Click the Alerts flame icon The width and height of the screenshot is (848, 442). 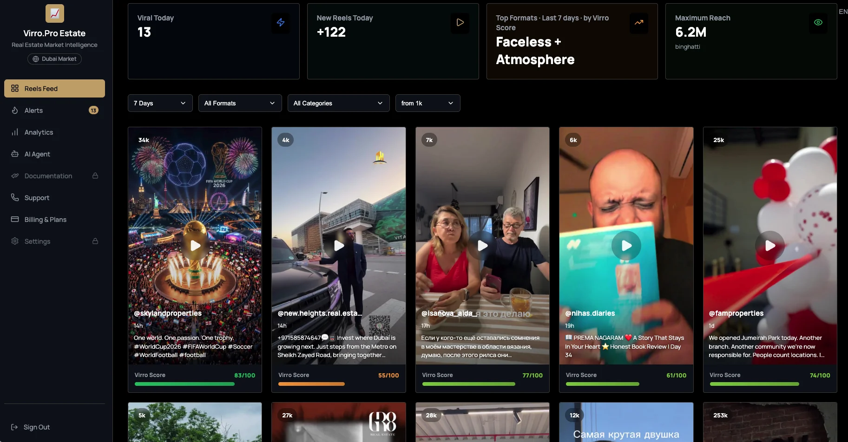(15, 110)
